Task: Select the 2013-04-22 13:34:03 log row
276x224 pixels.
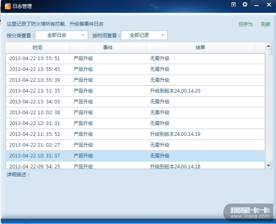Action: pos(135,102)
